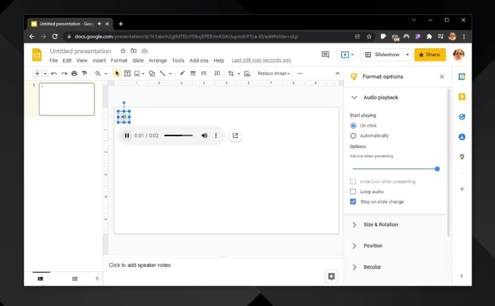The width and height of the screenshot is (495, 306).
Task: Collapse the Audio playback section
Action: coord(355,97)
